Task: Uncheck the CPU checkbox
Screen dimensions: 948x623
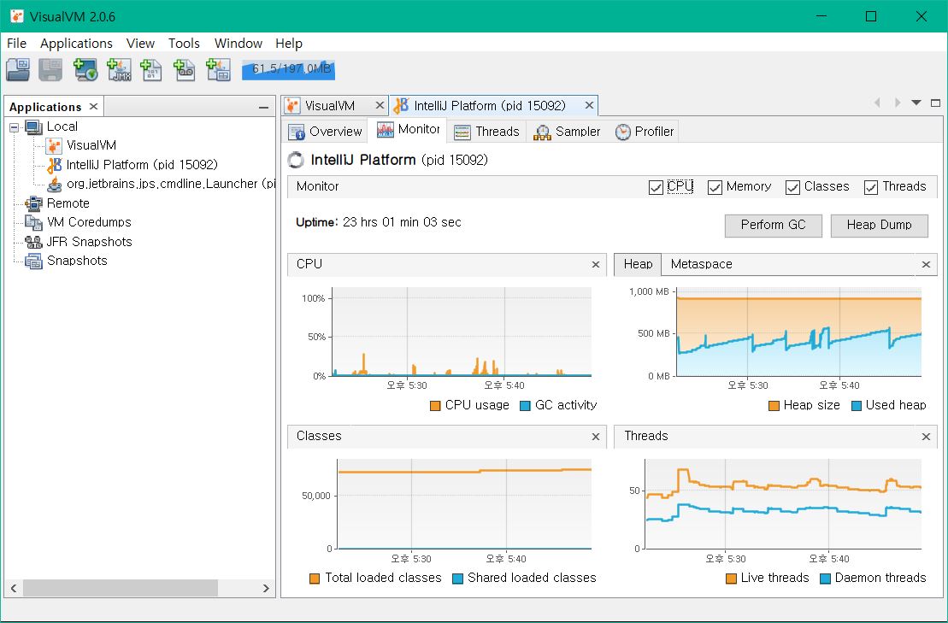Action: (x=656, y=187)
